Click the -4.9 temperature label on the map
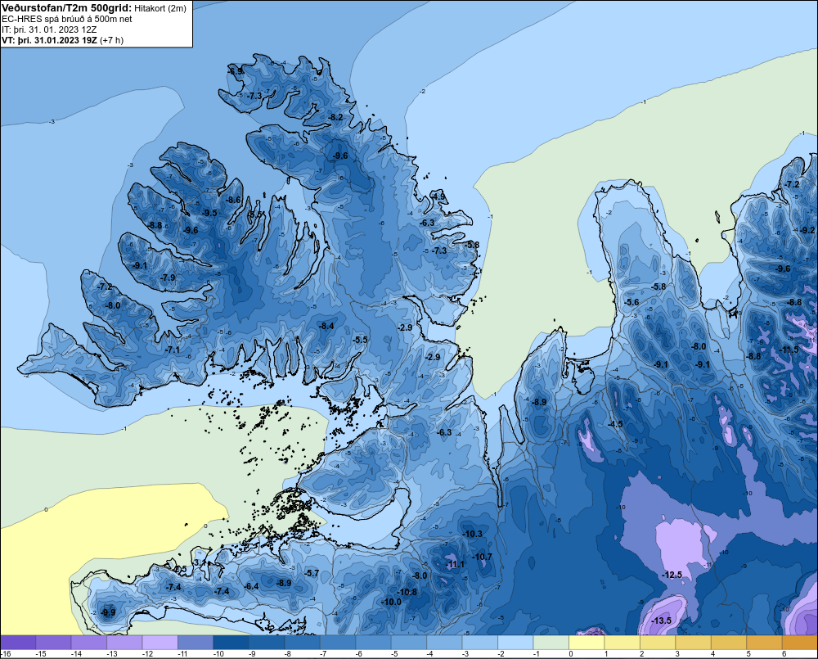Screen dimensions: 818x659 (x=438, y=196)
